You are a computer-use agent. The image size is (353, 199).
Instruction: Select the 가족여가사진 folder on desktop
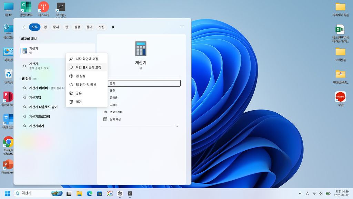pos(340,9)
